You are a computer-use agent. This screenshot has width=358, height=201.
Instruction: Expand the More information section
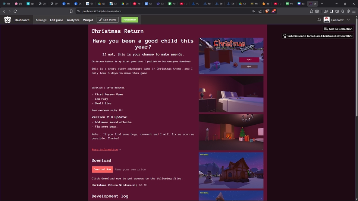point(106,150)
